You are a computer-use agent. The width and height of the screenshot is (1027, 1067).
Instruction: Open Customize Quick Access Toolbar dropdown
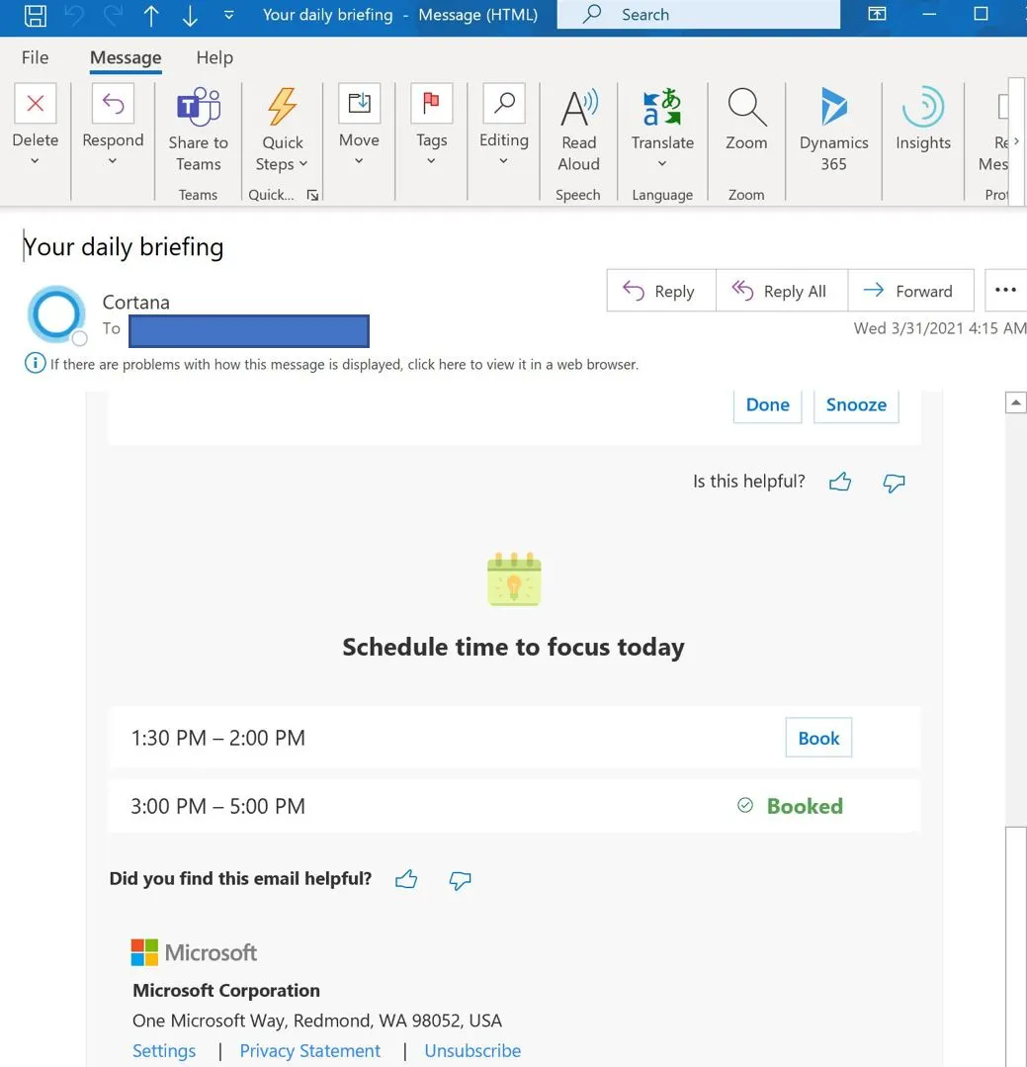(x=228, y=15)
